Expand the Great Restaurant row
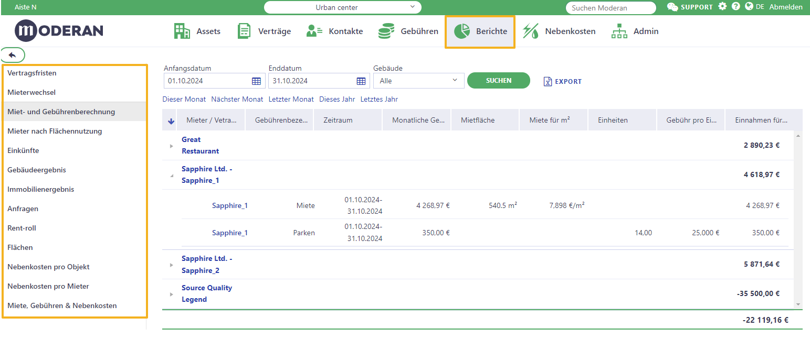Viewport: 810px width, 339px height. (x=171, y=146)
